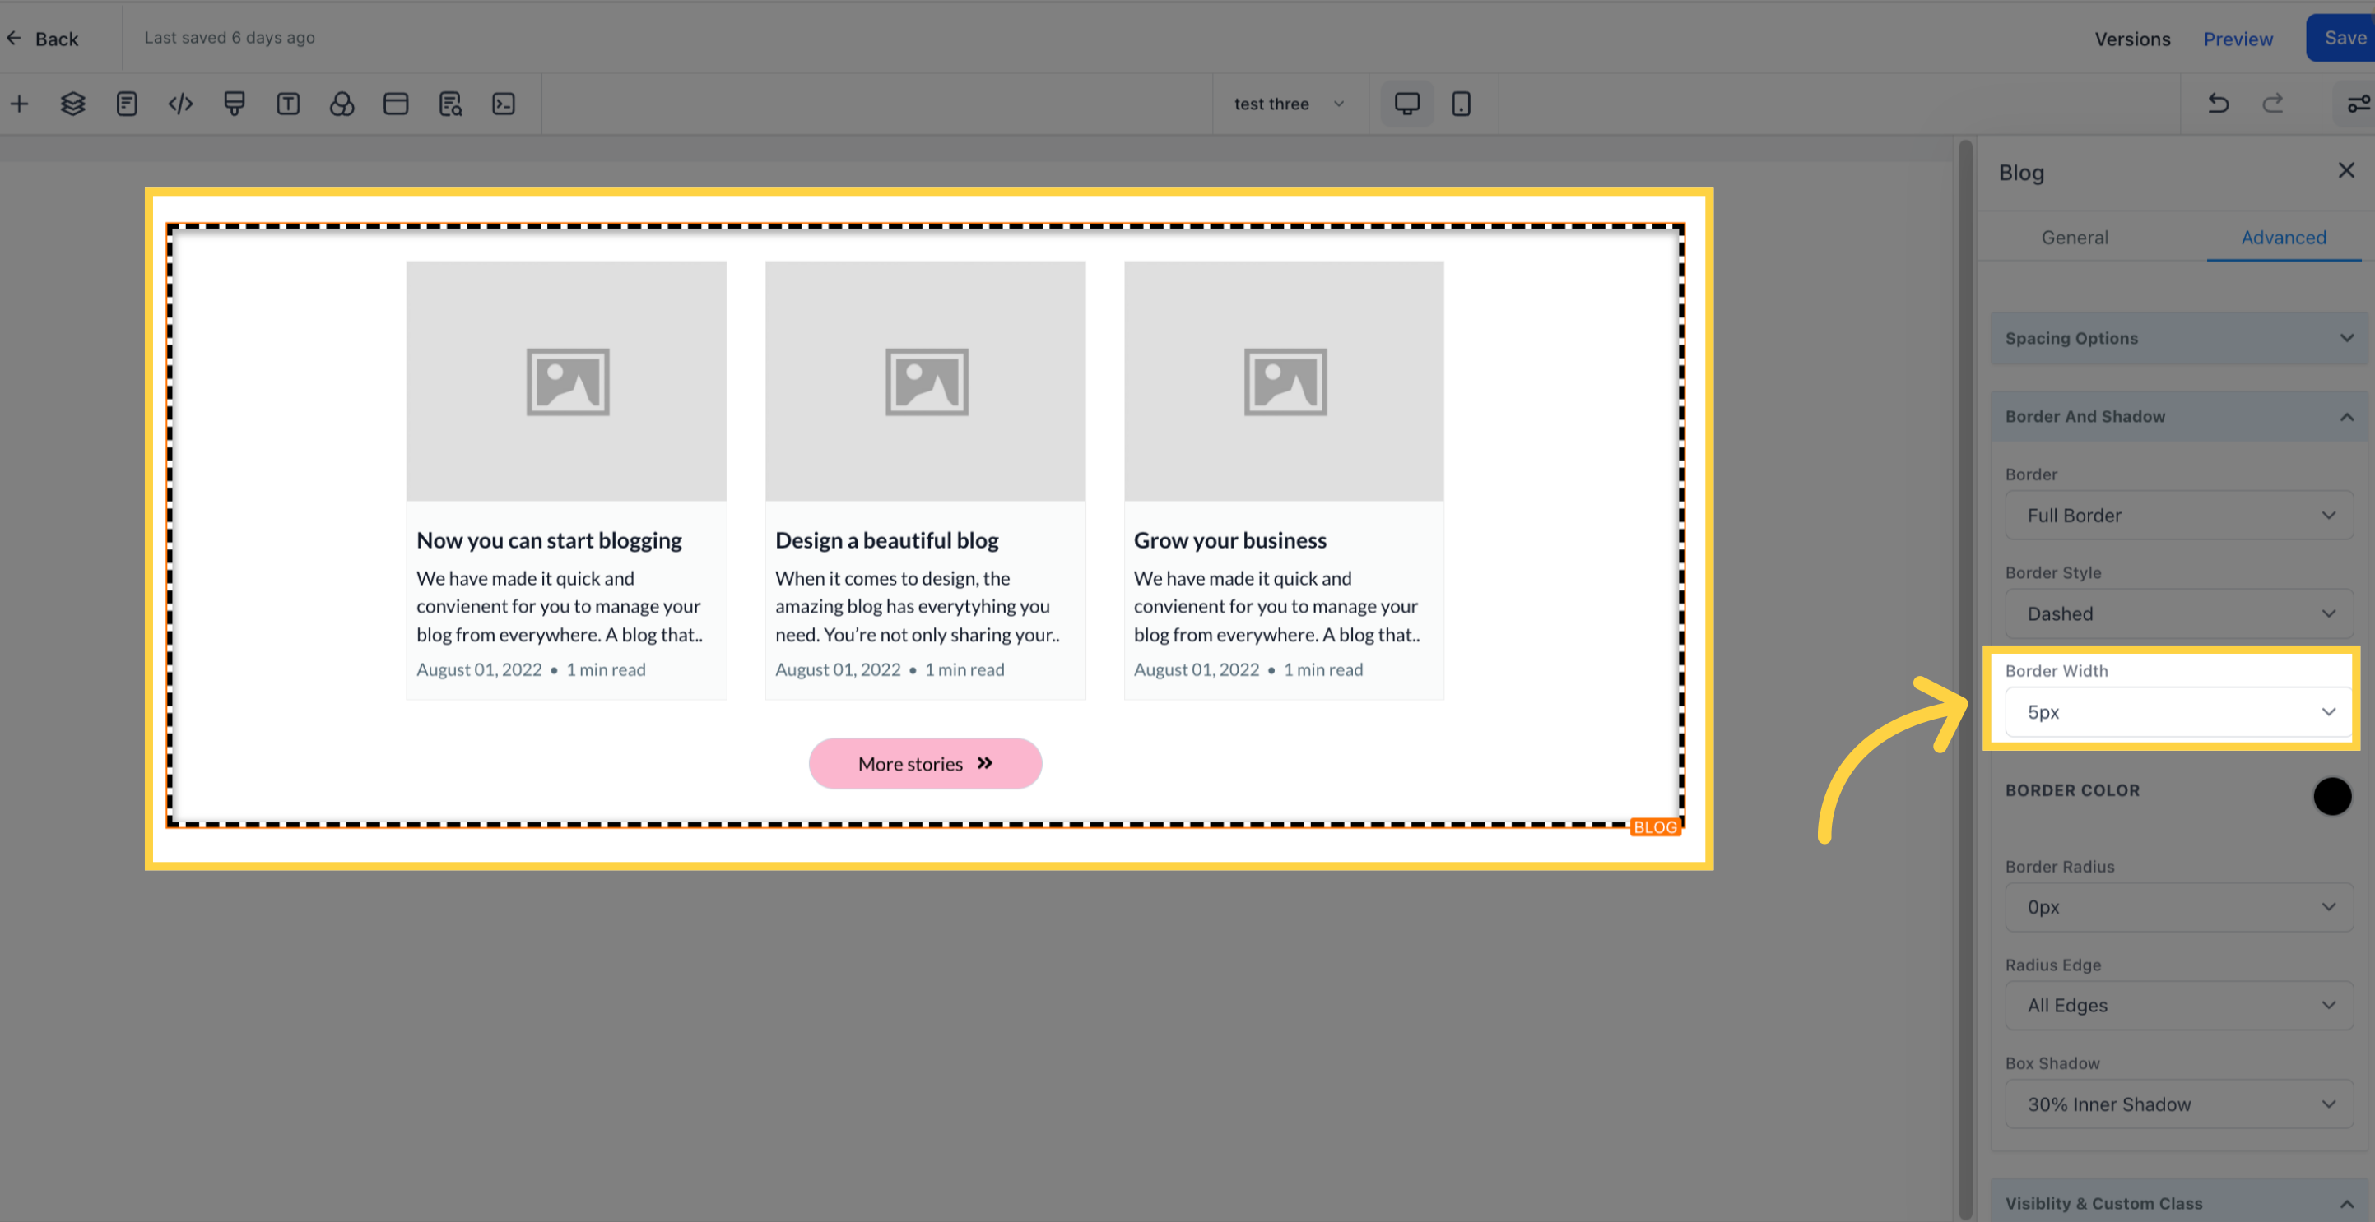Save the page
This screenshot has height=1222, width=2375.
pyautogui.click(x=2342, y=38)
